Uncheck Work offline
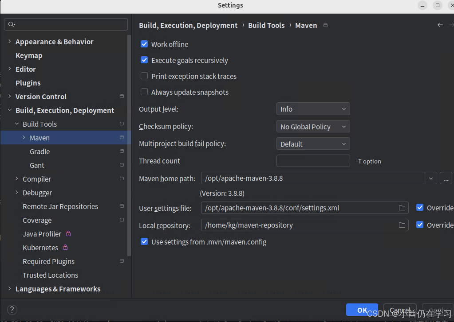The width and height of the screenshot is (454, 322). click(x=144, y=44)
